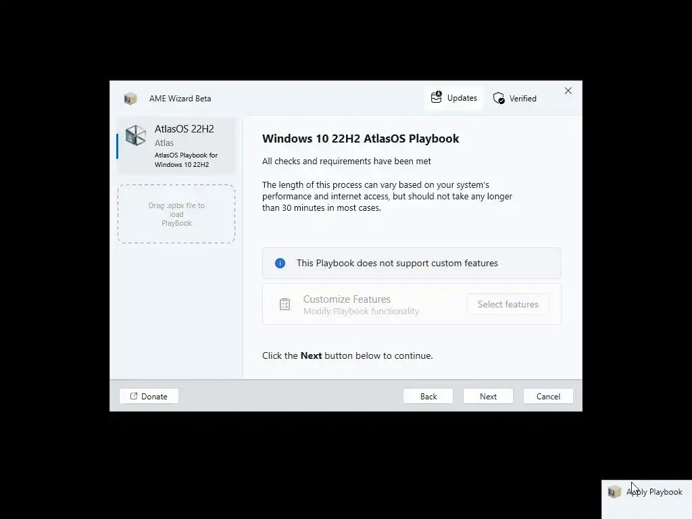Click the Donate button label
The width and height of the screenshot is (692, 519).
(154, 396)
